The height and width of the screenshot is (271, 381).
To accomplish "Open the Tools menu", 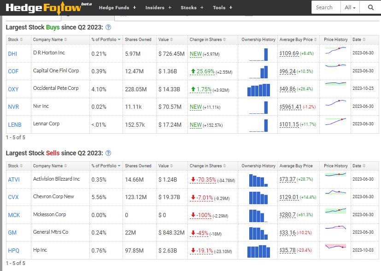I will 223,7.
